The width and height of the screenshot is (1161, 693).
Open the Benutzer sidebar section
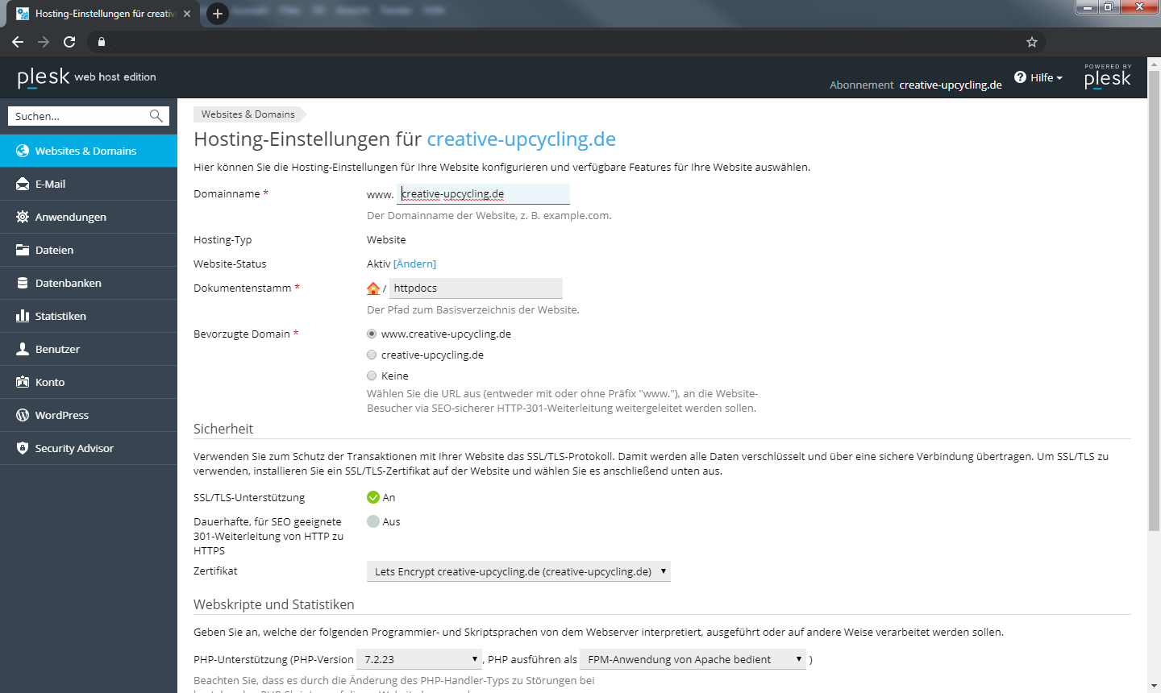pyautogui.click(x=89, y=349)
